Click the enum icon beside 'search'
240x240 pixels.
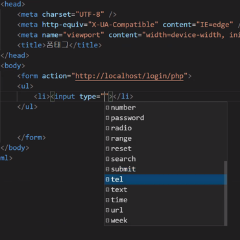tap(108, 159)
